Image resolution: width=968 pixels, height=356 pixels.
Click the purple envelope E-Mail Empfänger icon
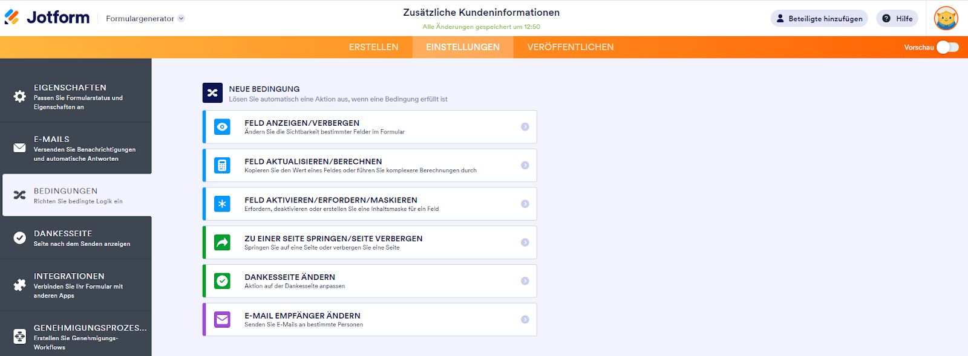(222, 320)
